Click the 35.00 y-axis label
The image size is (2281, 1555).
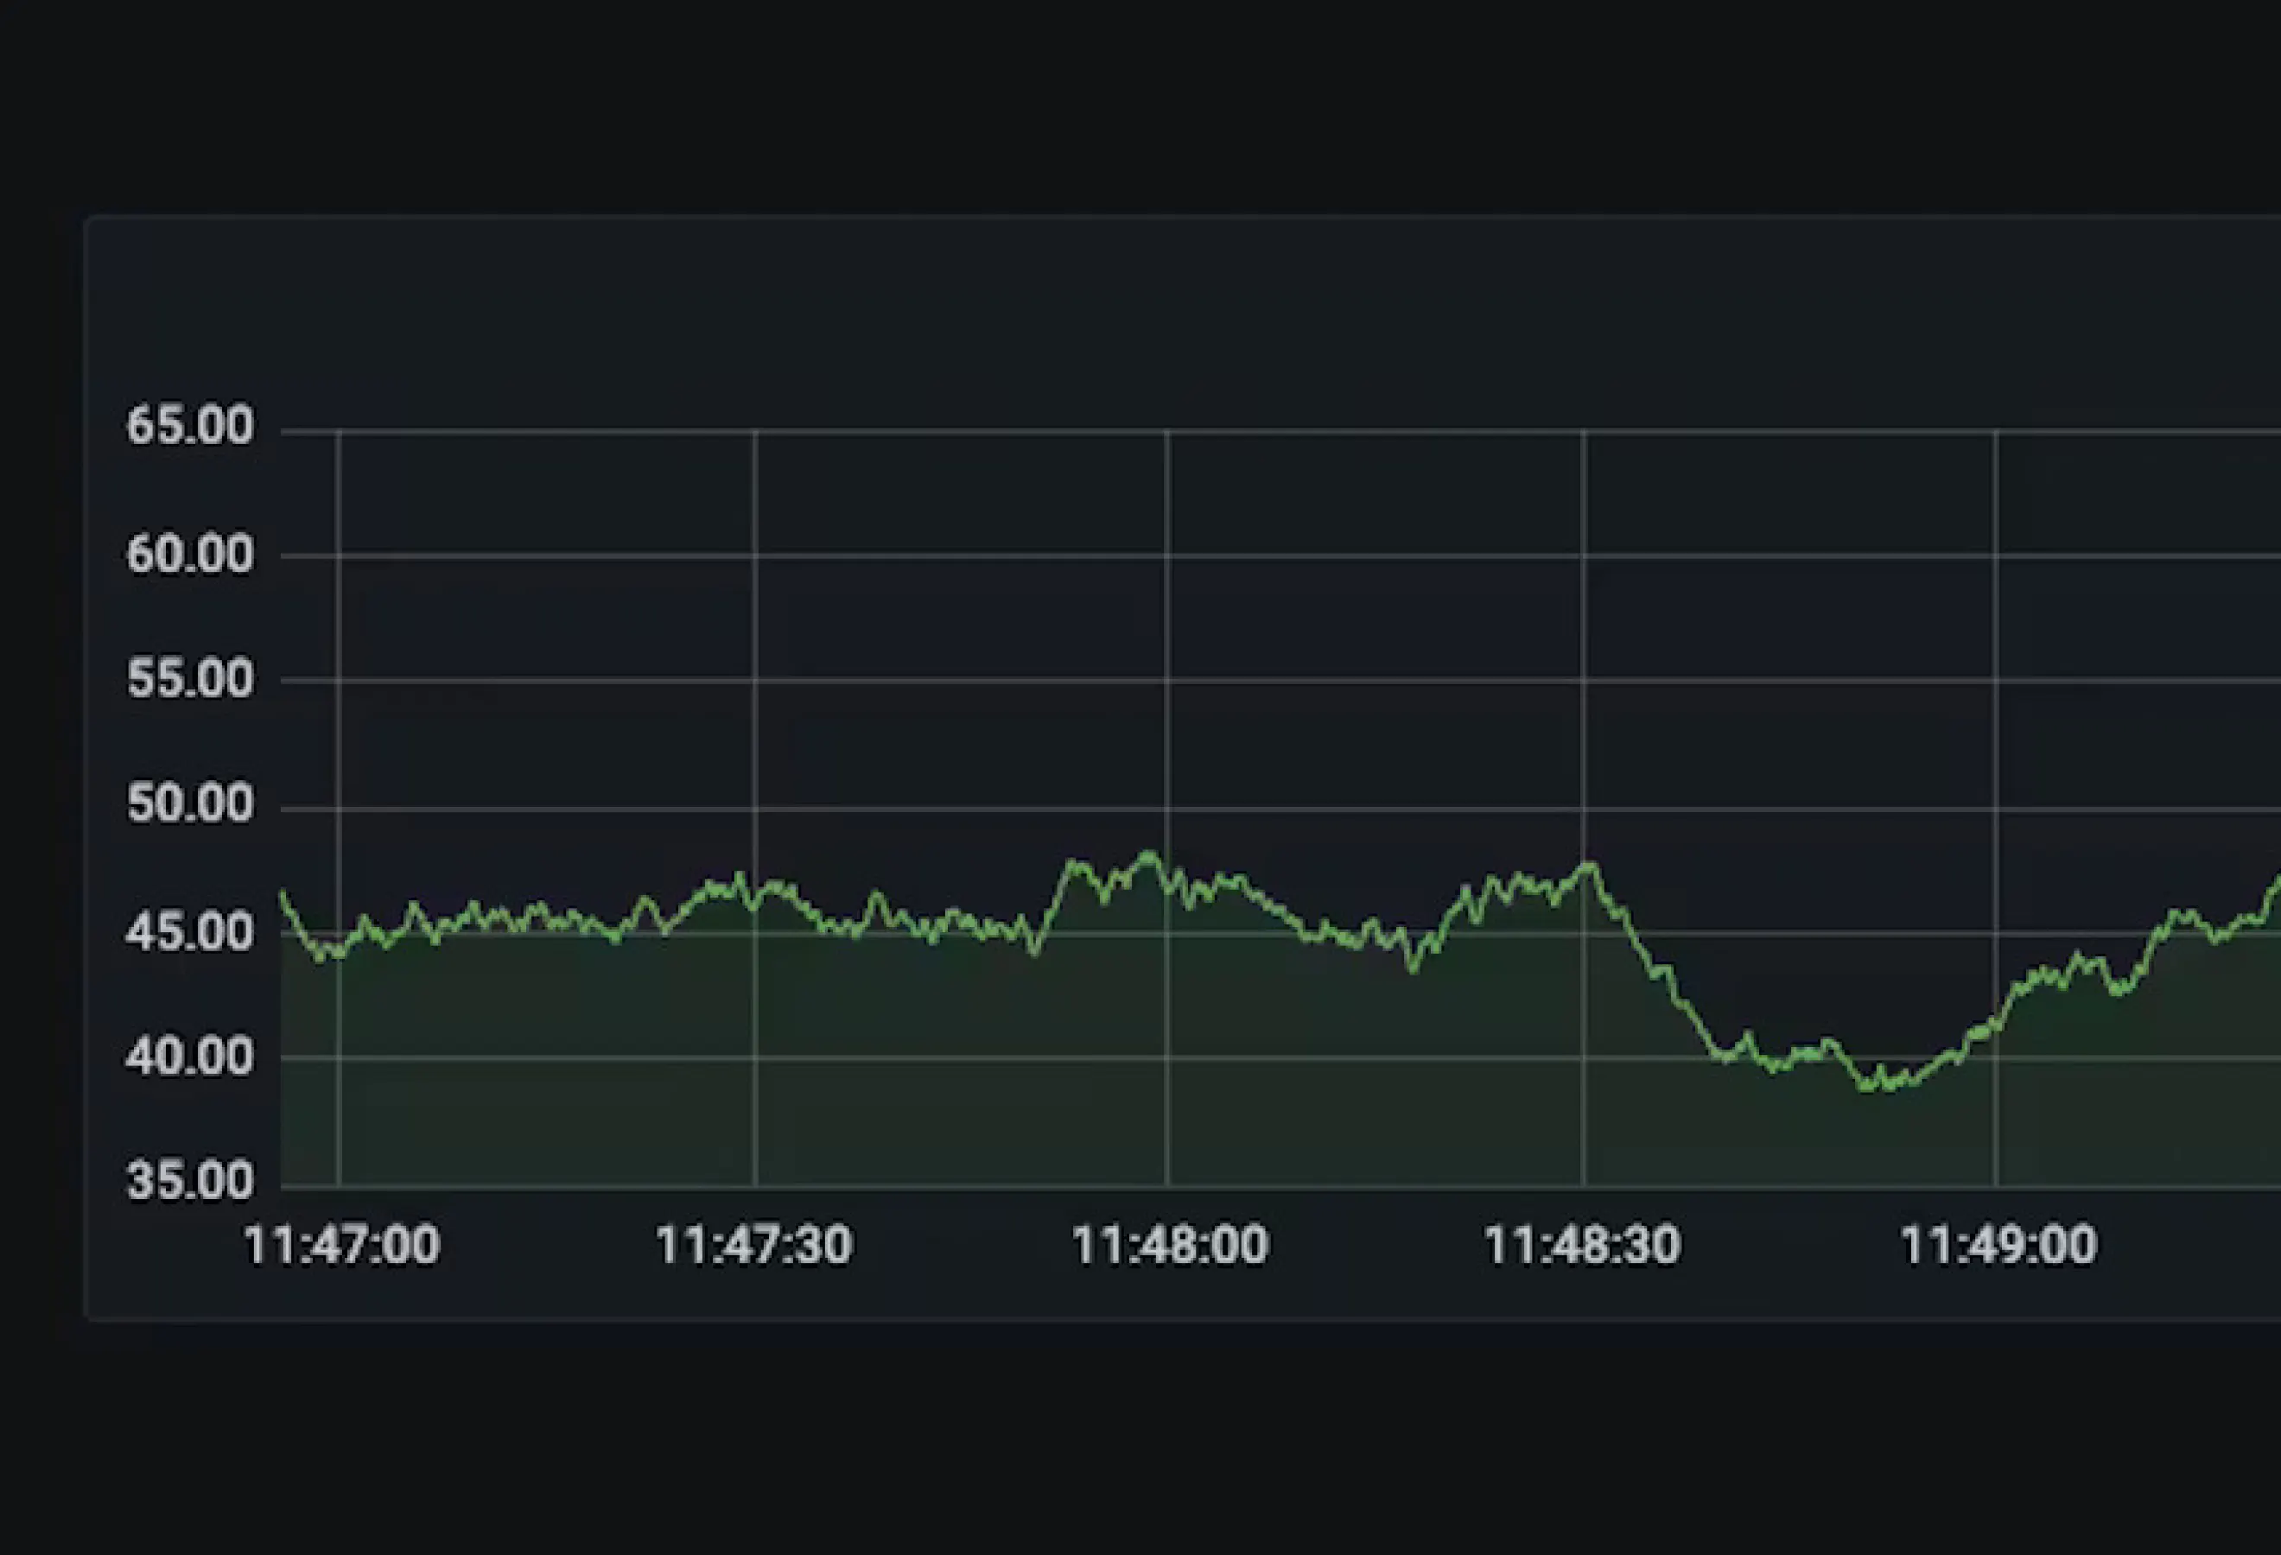point(189,1181)
